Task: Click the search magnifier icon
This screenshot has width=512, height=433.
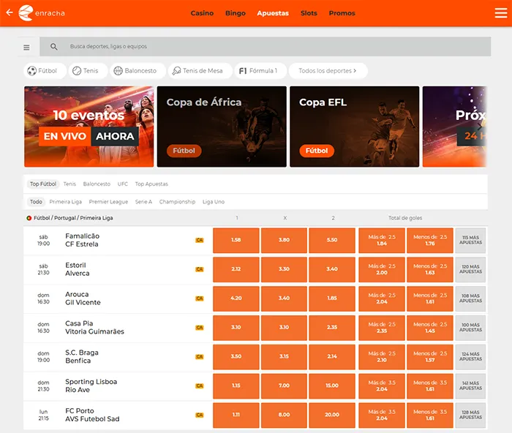Action: click(x=54, y=47)
